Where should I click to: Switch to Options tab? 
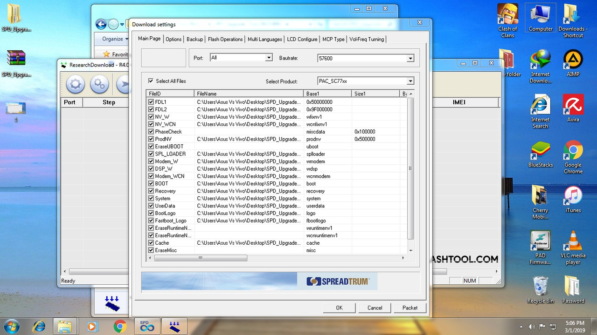(x=174, y=39)
